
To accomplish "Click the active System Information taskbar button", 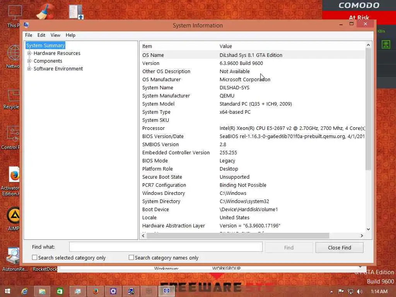I will [166, 291].
